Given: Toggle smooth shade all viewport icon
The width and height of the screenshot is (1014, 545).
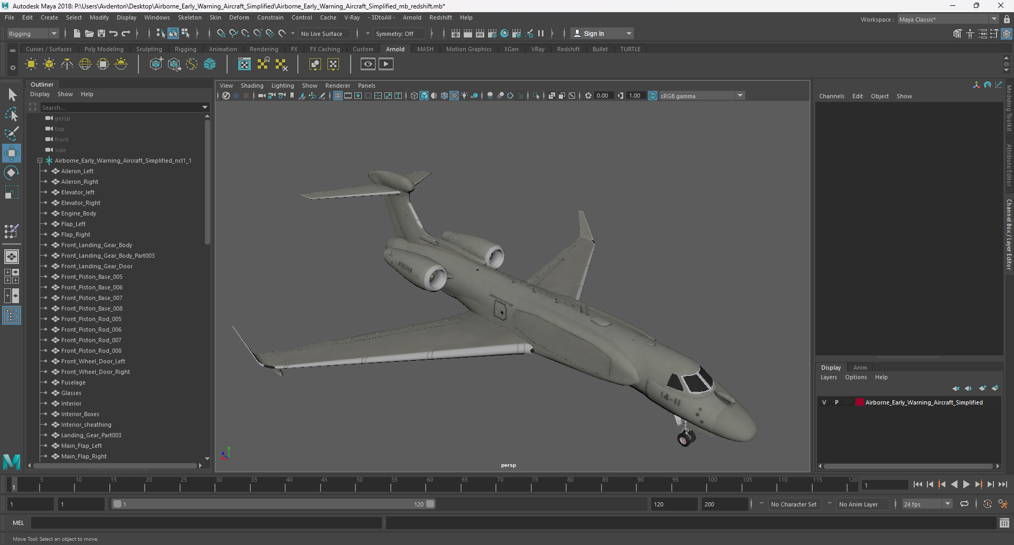Looking at the screenshot, I should click(x=424, y=96).
